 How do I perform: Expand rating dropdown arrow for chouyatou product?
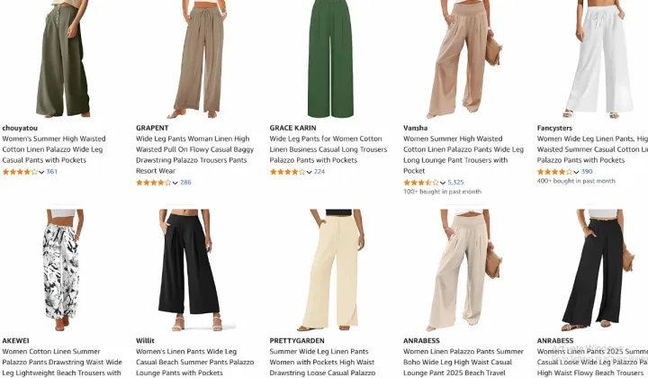[x=41, y=172]
